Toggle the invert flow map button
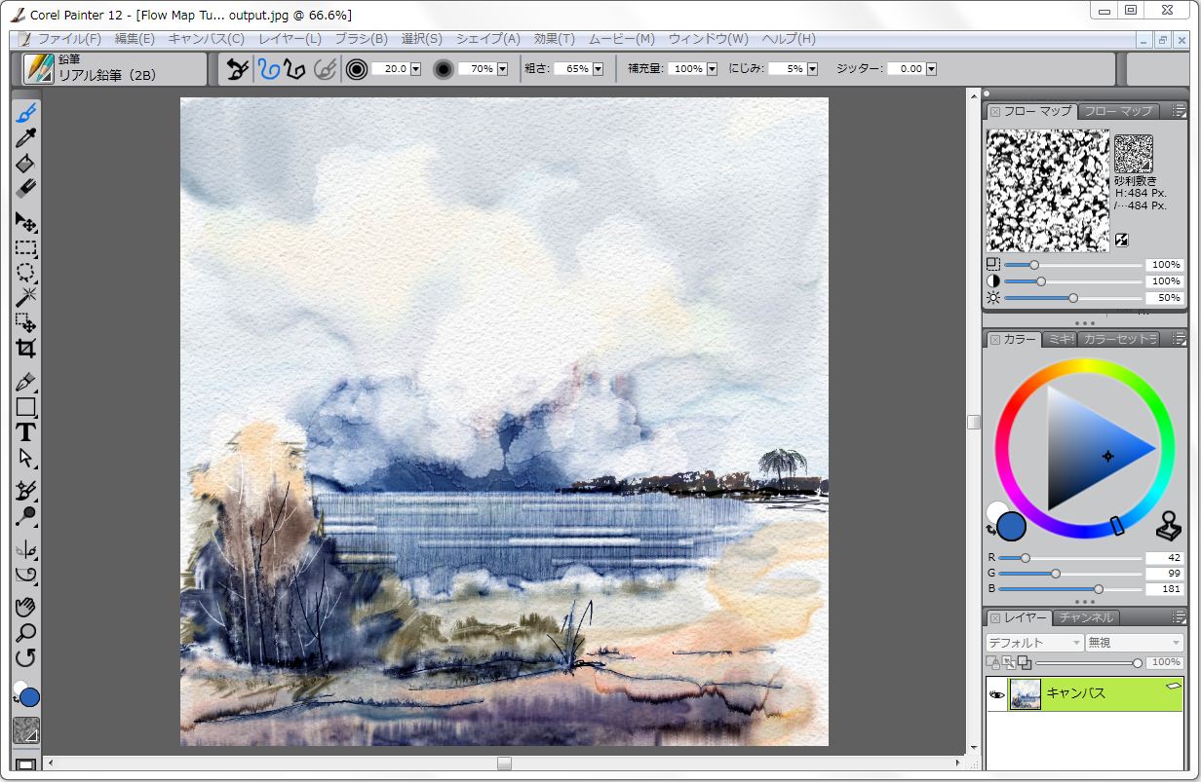Image resolution: width=1201 pixels, height=782 pixels. [1122, 239]
